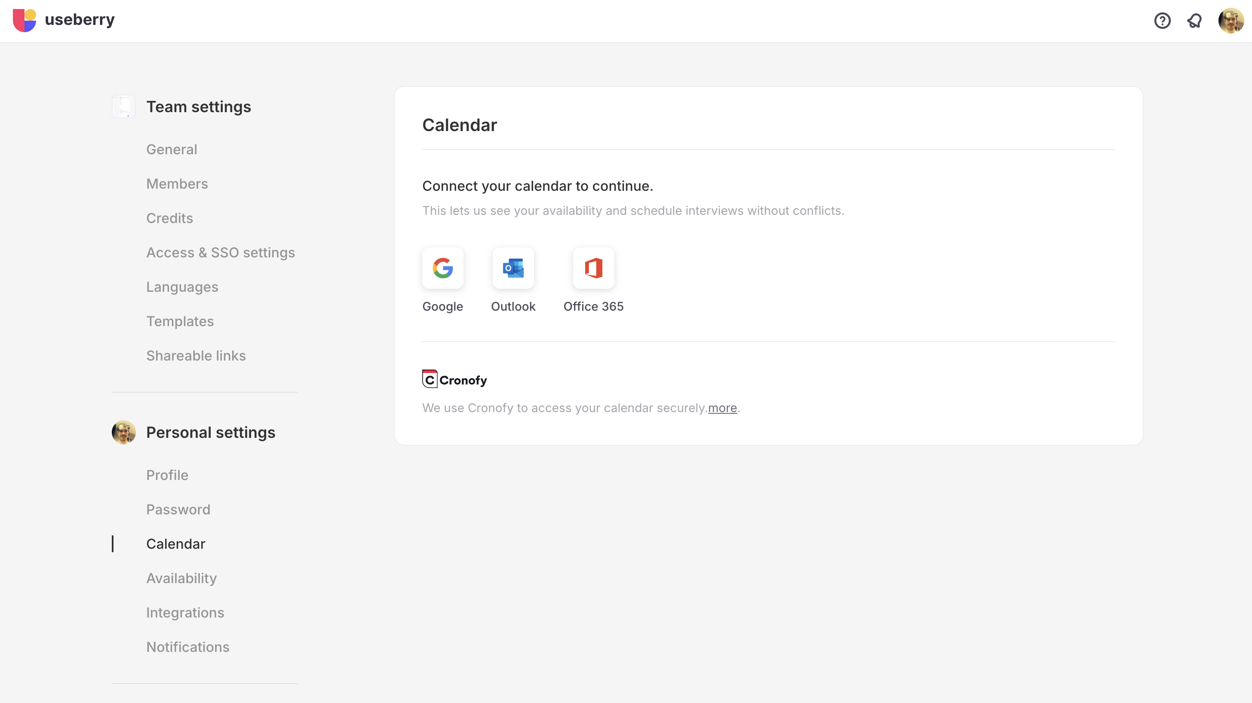Viewport: 1252px width, 703px height.
Task: Click the Calendar panel heading
Action: coord(459,125)
